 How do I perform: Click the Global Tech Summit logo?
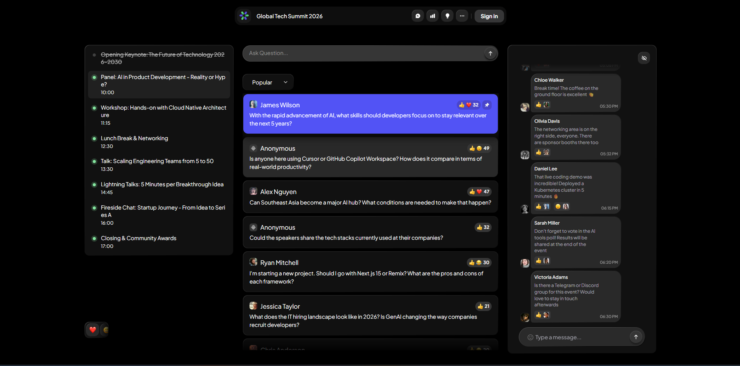[x=244, y=16]
